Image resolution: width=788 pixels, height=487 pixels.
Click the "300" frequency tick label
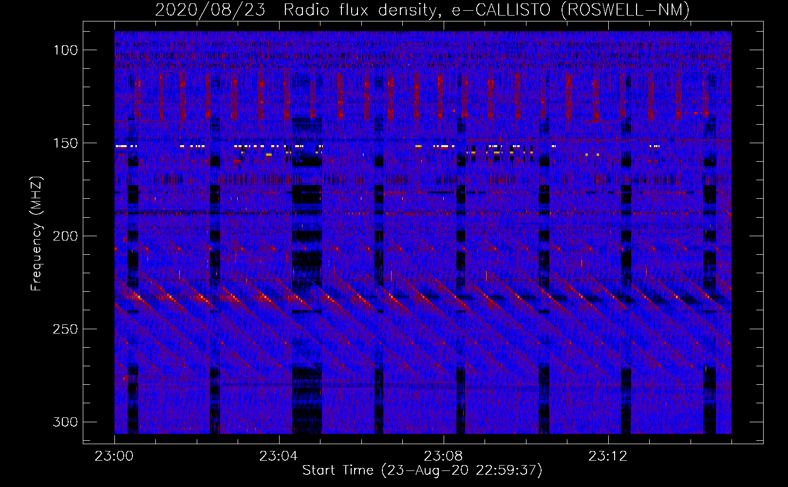(66, 422)
